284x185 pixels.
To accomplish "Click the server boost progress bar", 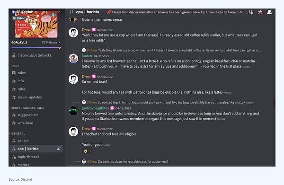I will pos(36,48).
